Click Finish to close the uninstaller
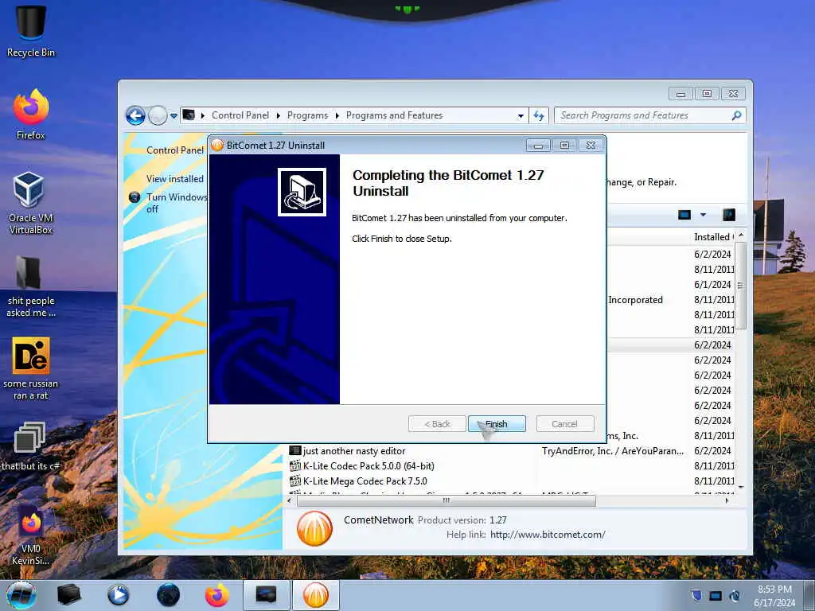The image size is (815, 611). point(497,424)
